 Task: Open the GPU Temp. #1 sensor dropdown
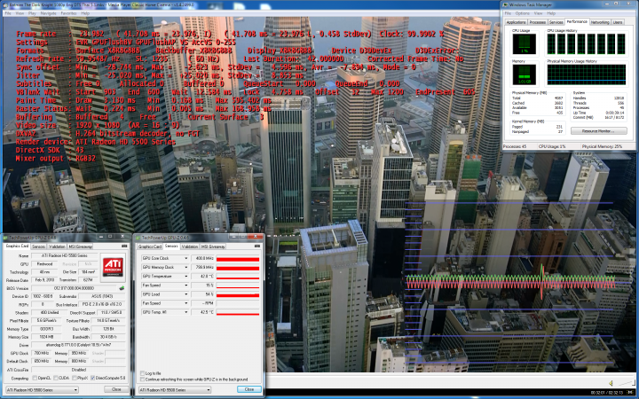(x=186, y=312)
